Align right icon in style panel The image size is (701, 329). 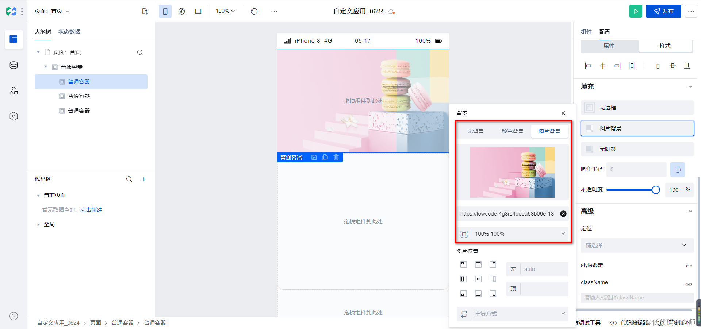[617, 66]
